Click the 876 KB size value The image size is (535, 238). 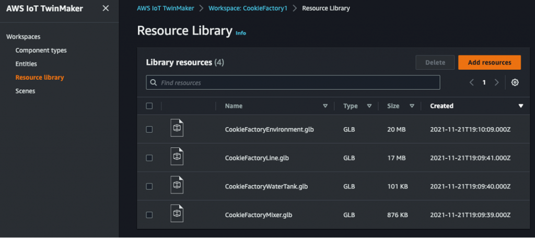398,215
